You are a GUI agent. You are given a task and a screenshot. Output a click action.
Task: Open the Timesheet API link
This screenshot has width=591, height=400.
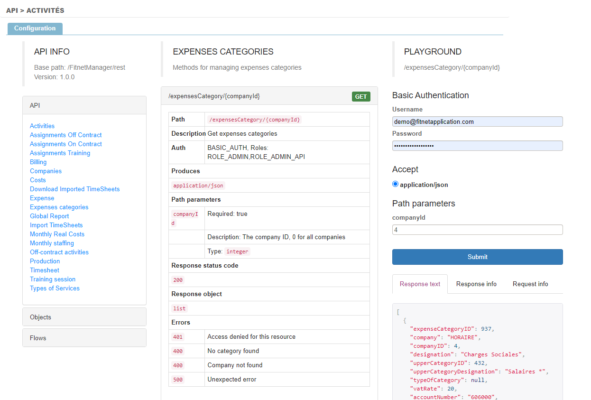45,270
